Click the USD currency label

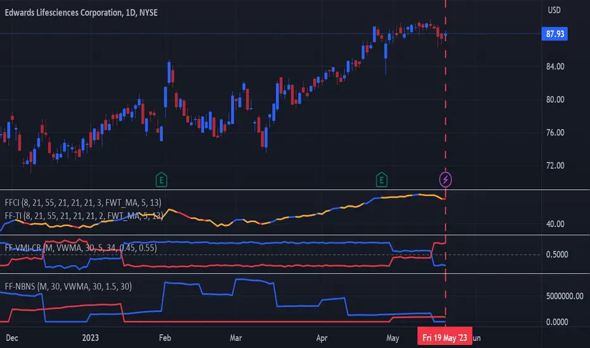[554, 10]
